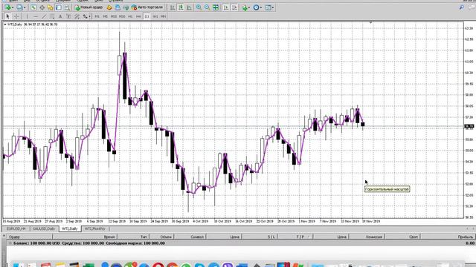Image resolution: width=476 pixels, height=267 pixels.
Task: Select the trendline tool
Action: coord(44,16)
